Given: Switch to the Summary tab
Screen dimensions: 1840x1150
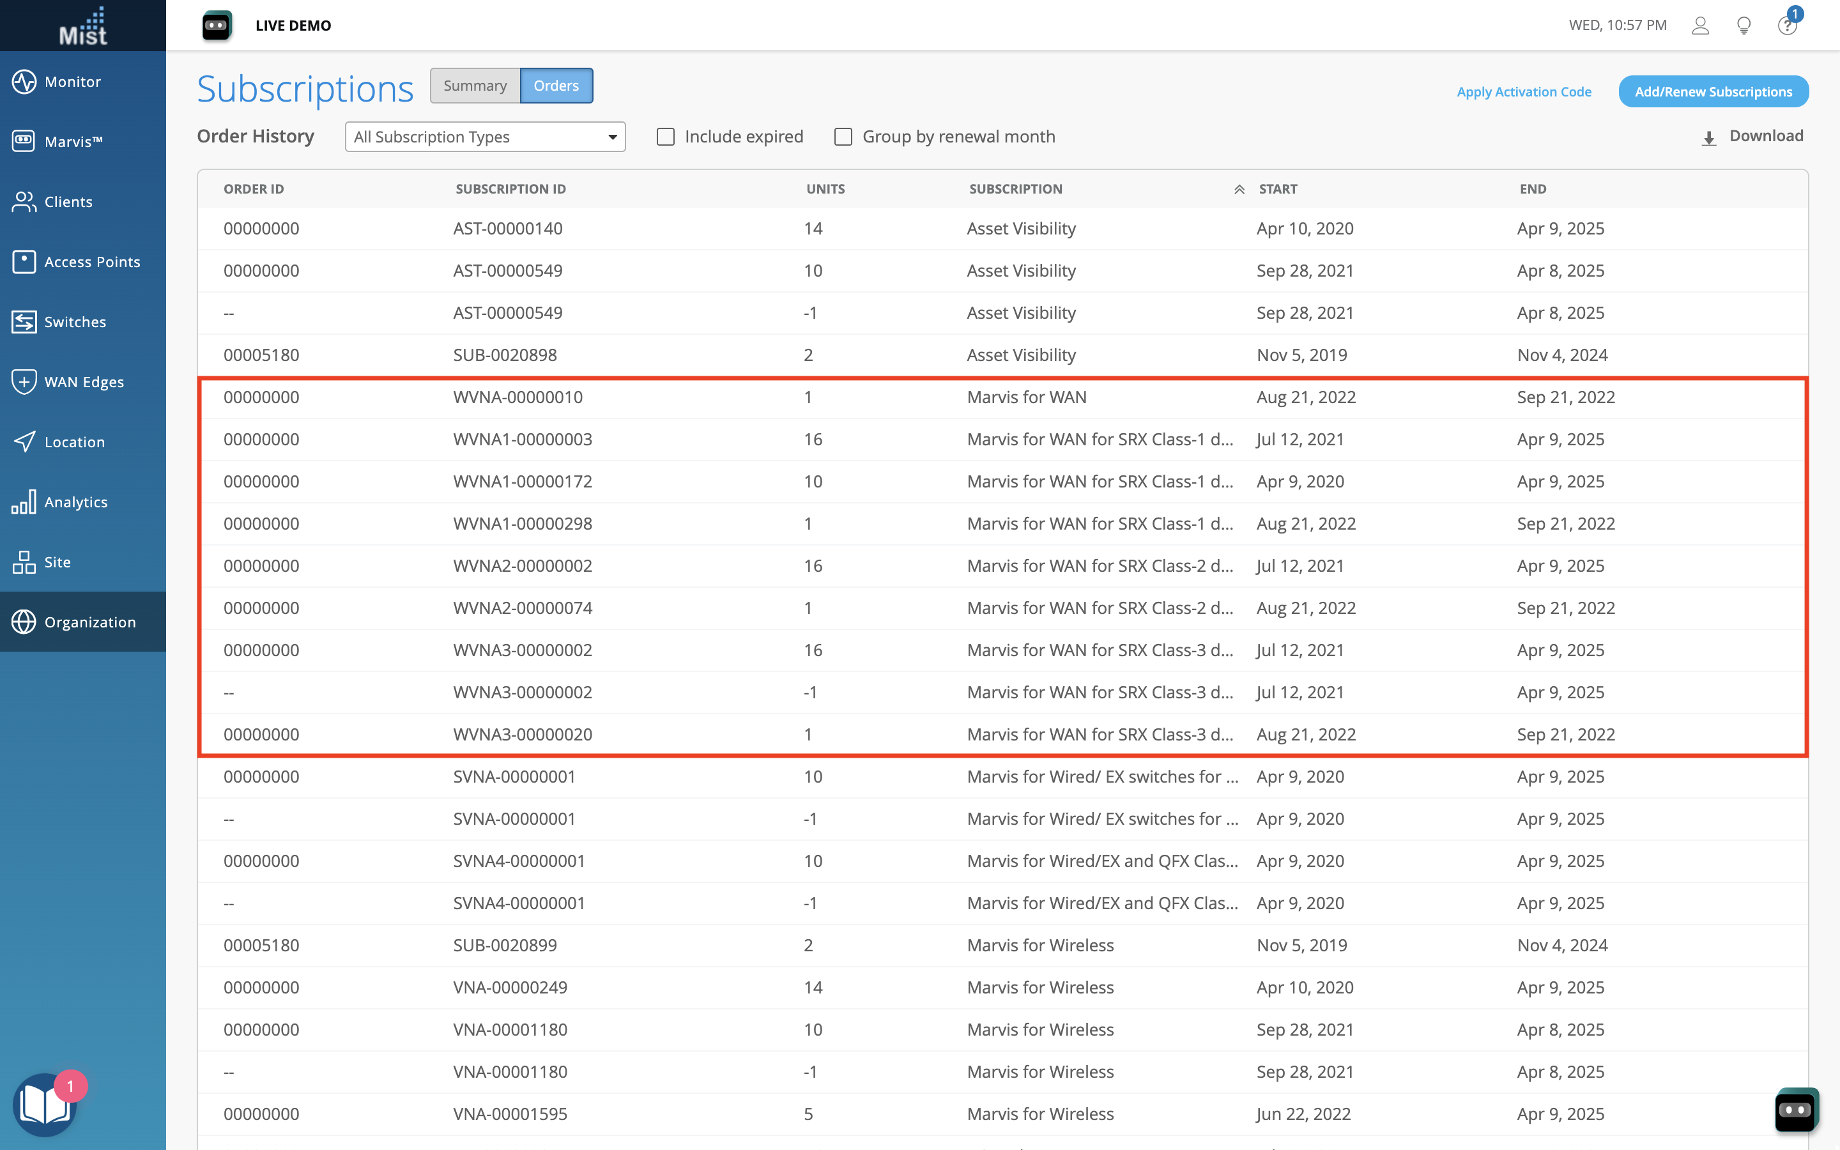Looking at the screenshot, I should [475, 86].
